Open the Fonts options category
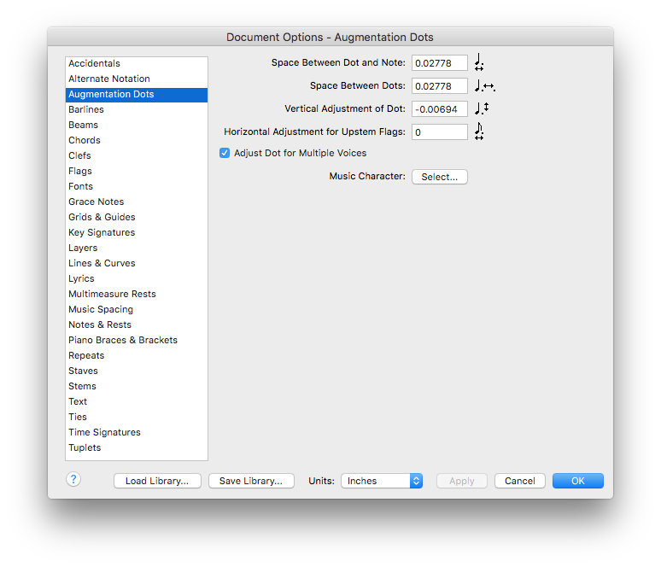Screen dimensions: 661x567 (x=137, y=186)
